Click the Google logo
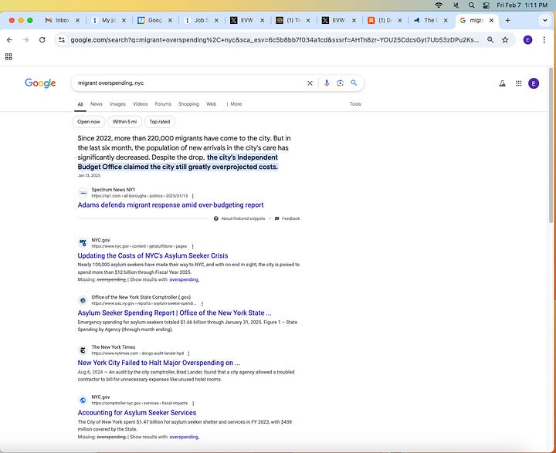 pyautogui.click(x=40, y=83)
